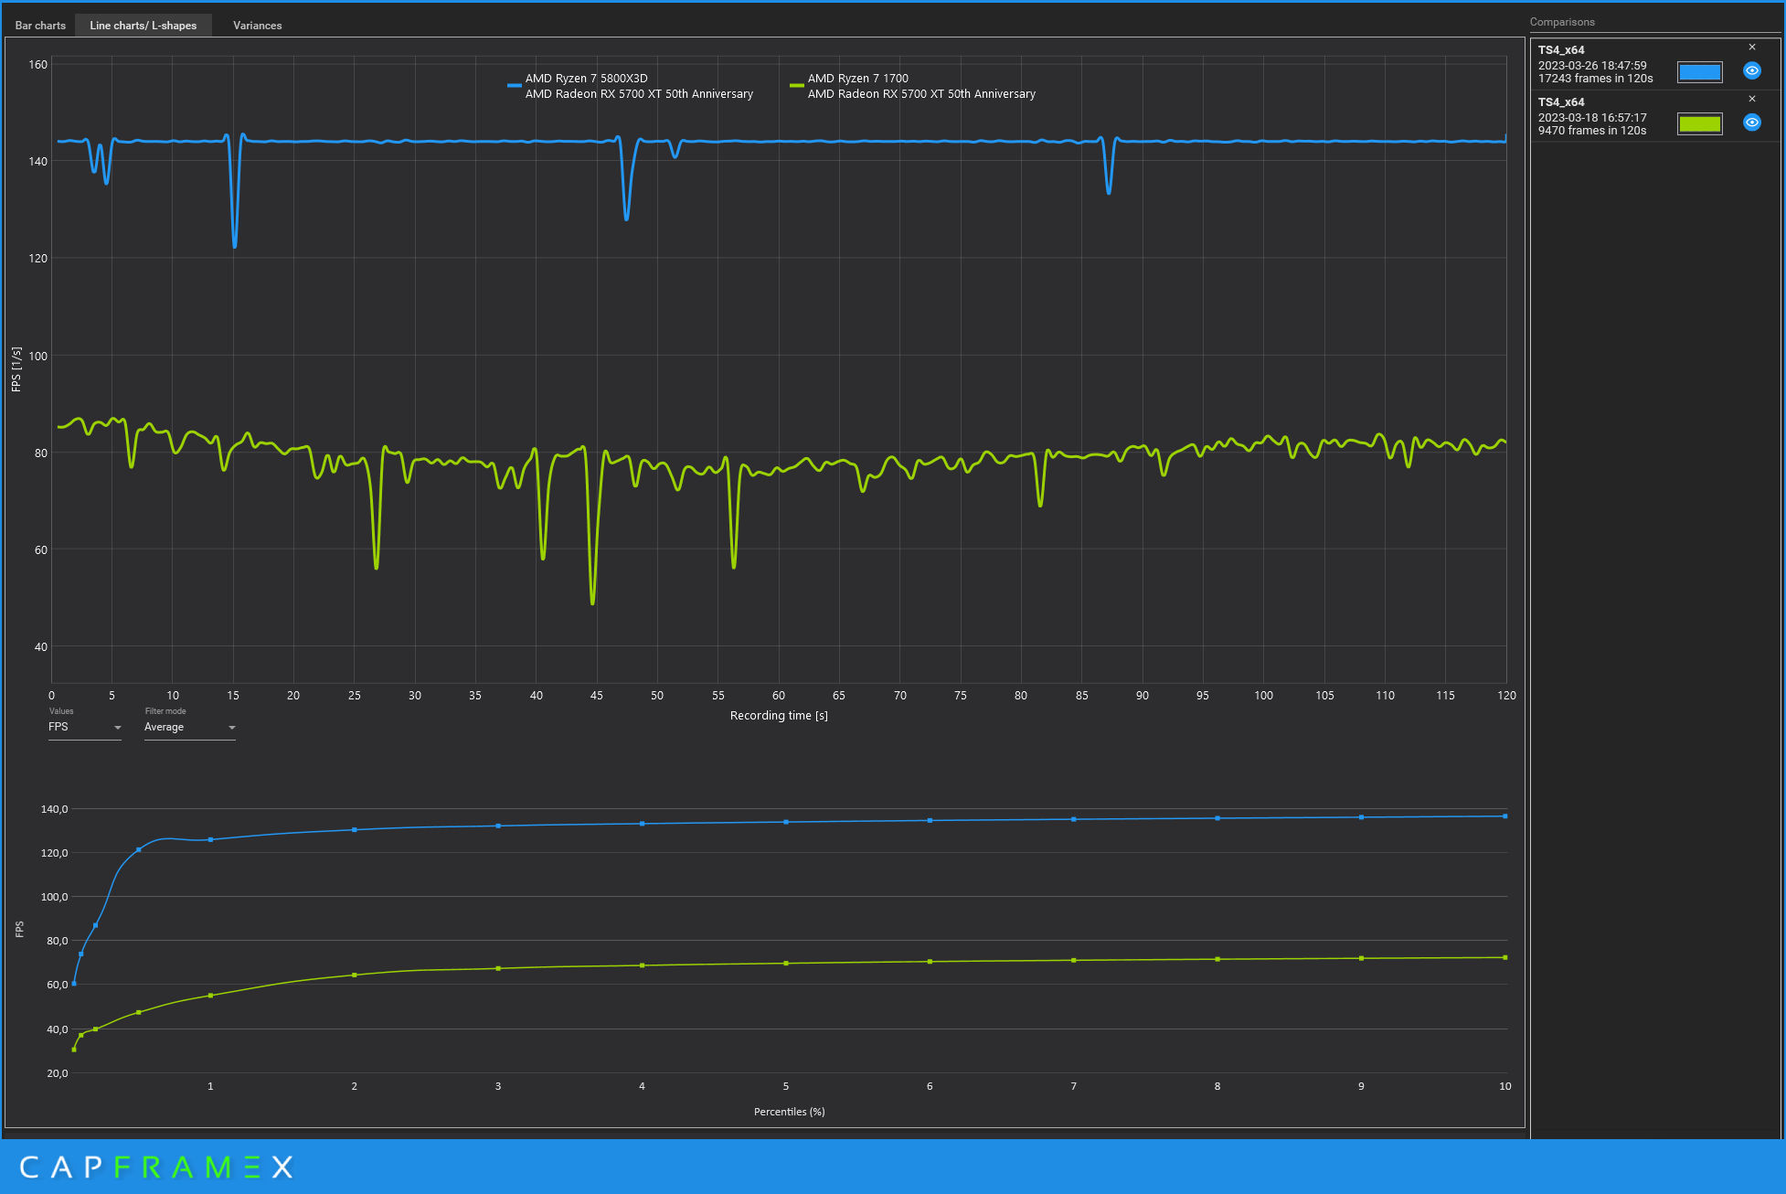
Task: Click green L-shape data point at percentile 2
Action: pos(355,975)
